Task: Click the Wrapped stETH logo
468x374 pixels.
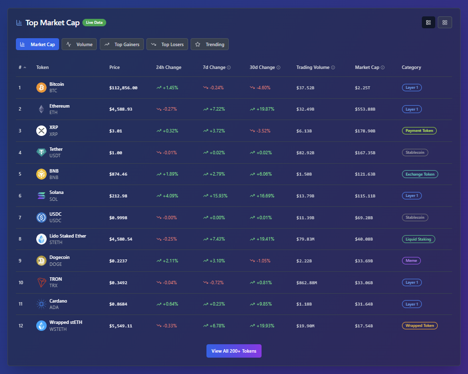Action: point(42,326)
